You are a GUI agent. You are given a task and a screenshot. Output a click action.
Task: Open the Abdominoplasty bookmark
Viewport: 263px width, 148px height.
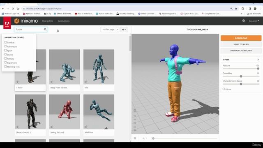point(168,14)
